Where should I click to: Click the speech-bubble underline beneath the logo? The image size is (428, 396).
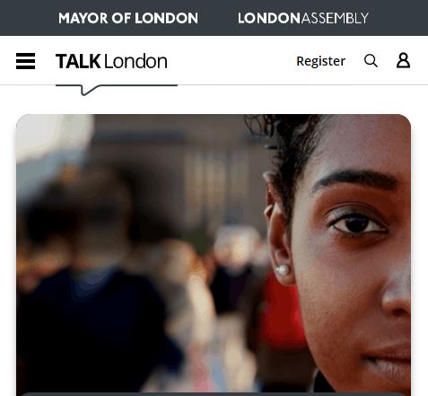pyautogui.click(x=117, y=90)
